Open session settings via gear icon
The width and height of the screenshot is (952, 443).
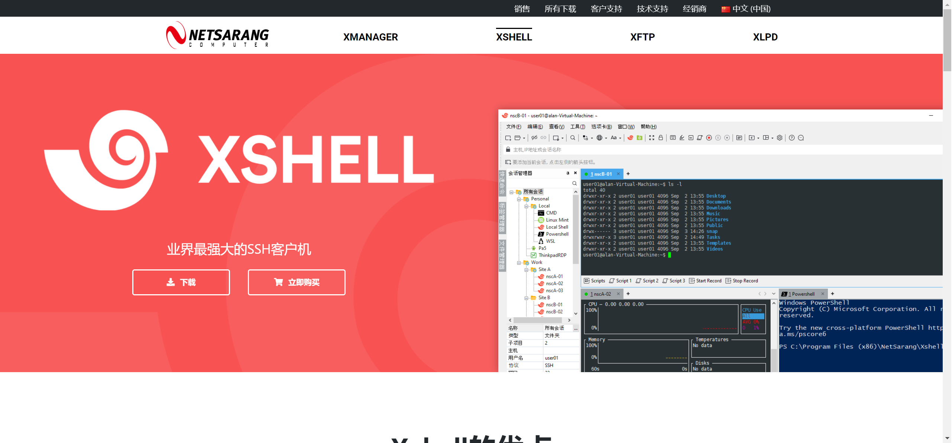tap(780, 138)
